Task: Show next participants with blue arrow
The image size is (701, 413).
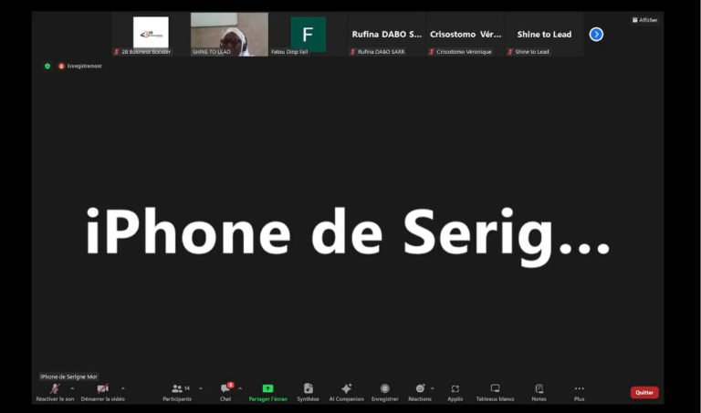Action: (596, 35)
